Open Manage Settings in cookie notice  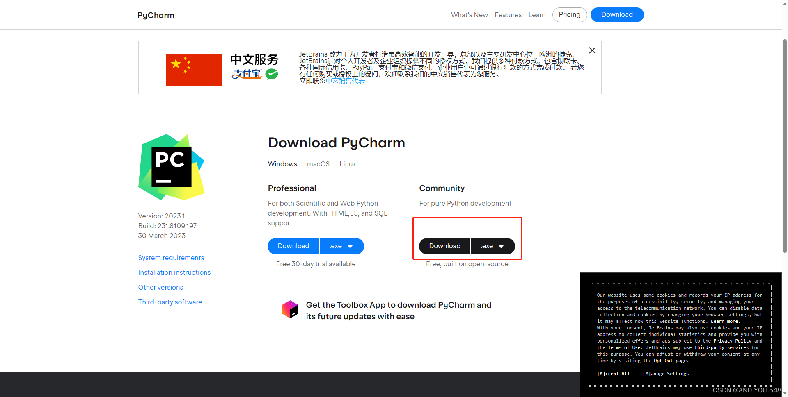tap(666, 374)
